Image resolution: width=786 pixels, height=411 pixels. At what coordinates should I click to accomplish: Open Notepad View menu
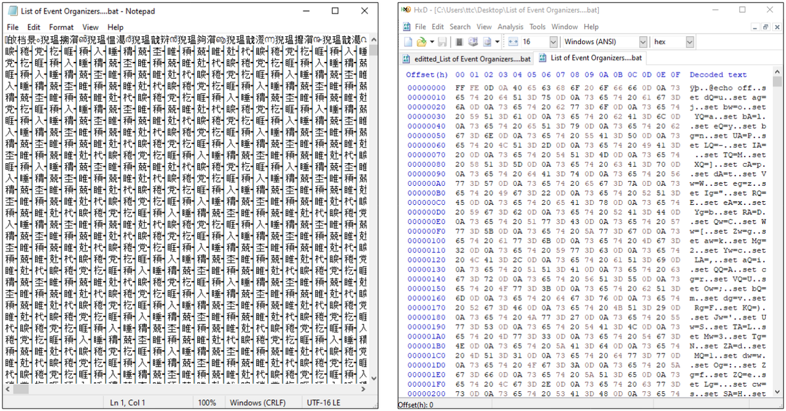pyautogui.click(x=90, y=27)
